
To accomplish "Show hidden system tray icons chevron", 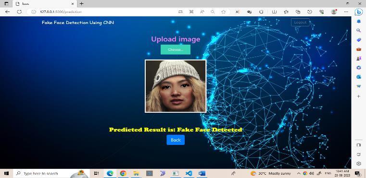I will 299,173.
